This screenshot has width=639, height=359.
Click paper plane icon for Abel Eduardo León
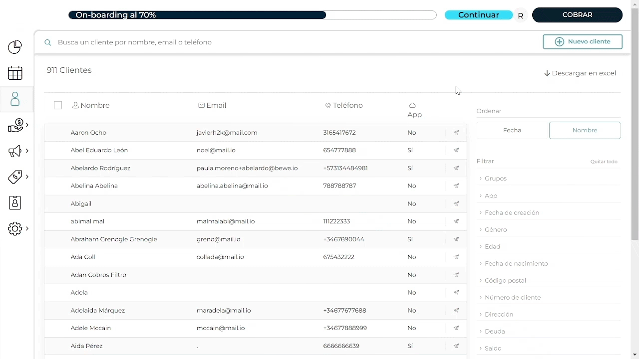[x=456, y=150]
